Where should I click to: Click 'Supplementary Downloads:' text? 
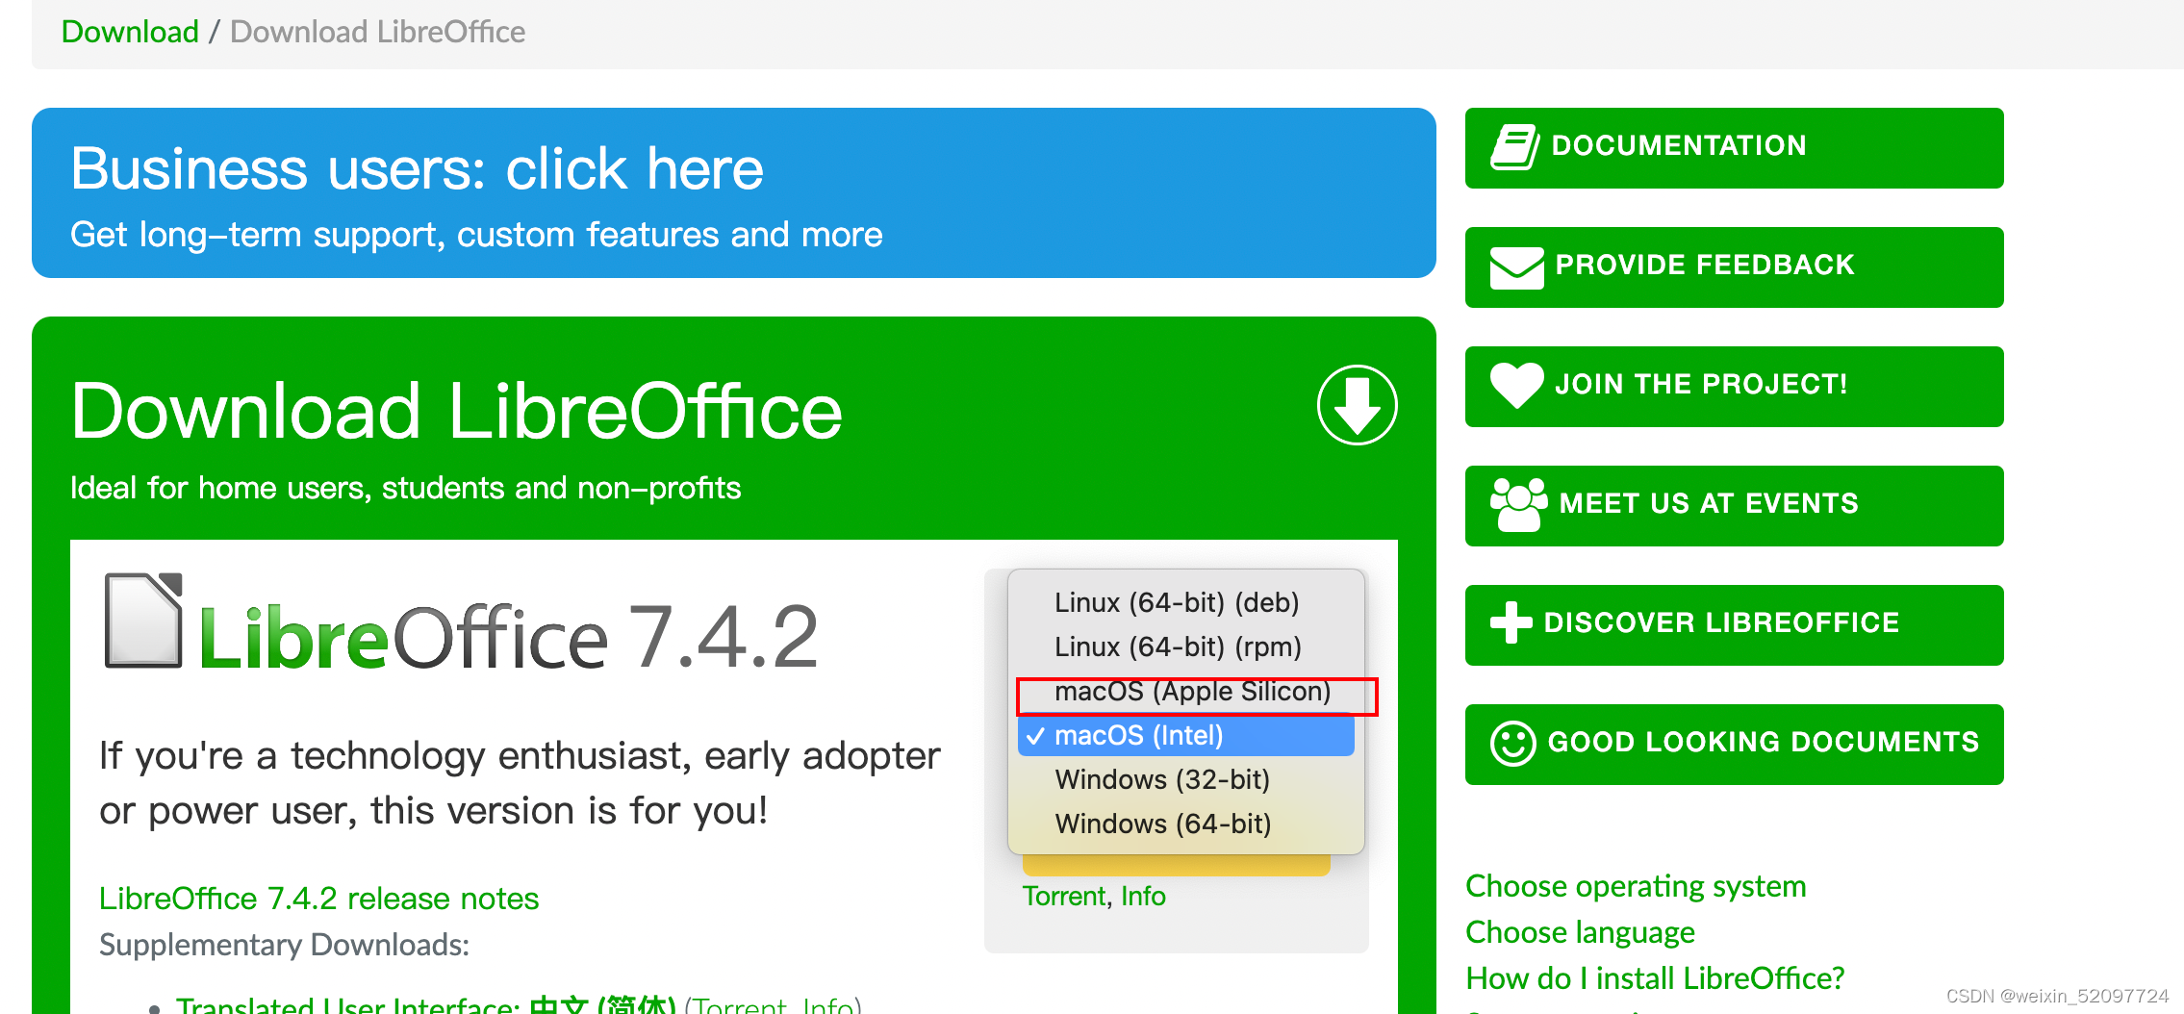284,945
